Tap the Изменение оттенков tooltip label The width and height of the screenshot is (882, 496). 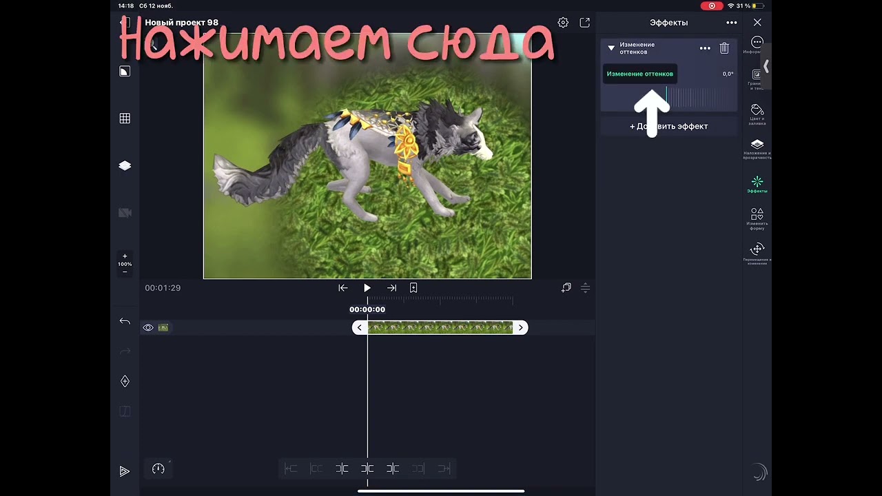(x=640, y=74)
